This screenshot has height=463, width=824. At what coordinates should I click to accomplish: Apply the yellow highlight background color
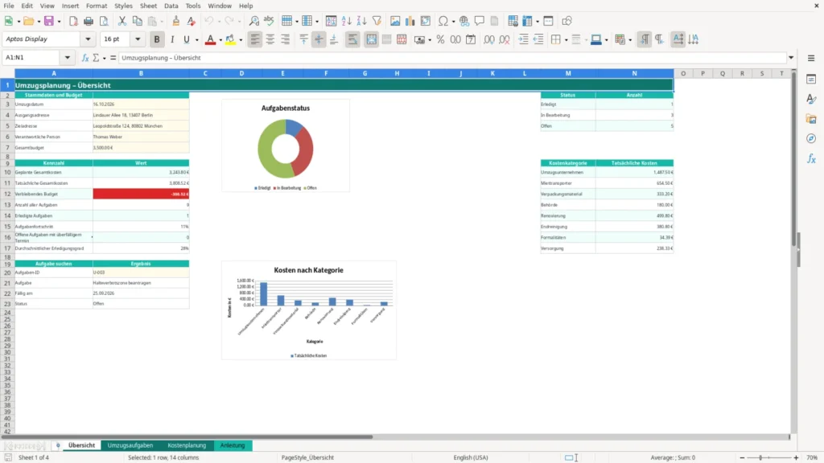point(230,39)
